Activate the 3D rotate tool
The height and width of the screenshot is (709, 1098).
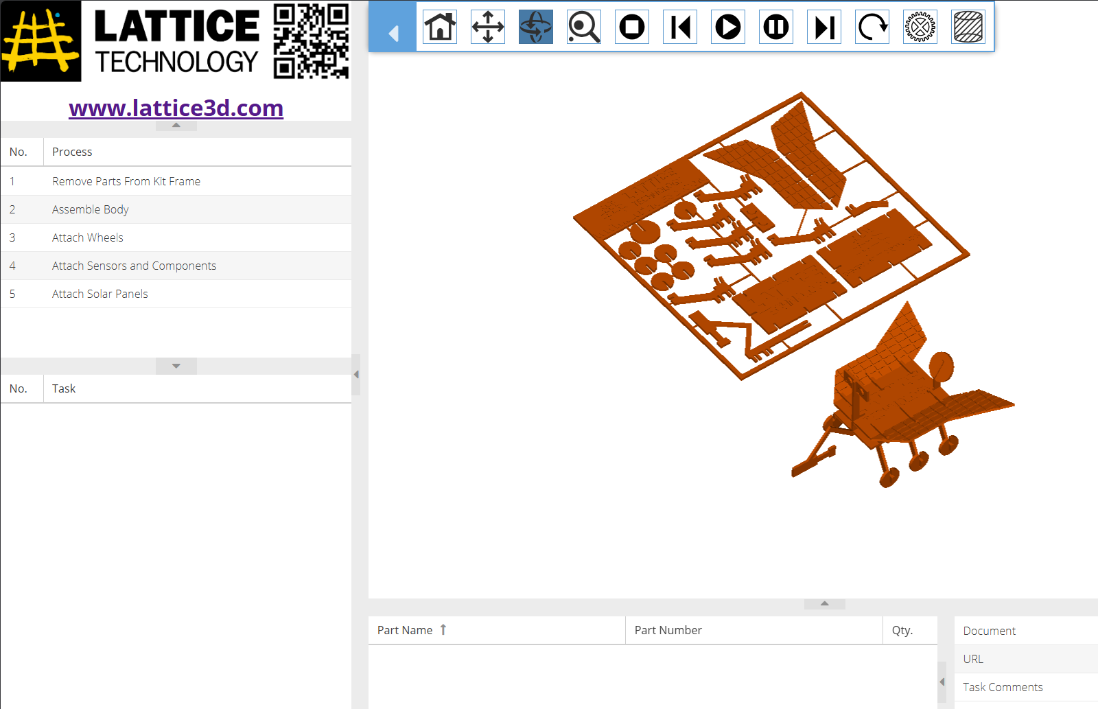[536, 27]
